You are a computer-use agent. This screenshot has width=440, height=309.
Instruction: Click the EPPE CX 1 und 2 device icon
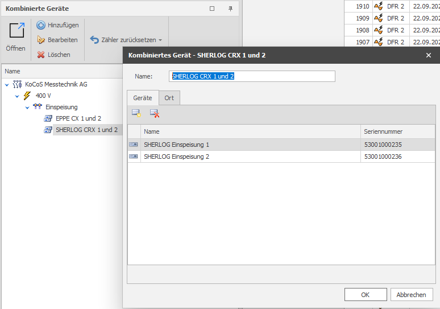[x=48, y=118]
